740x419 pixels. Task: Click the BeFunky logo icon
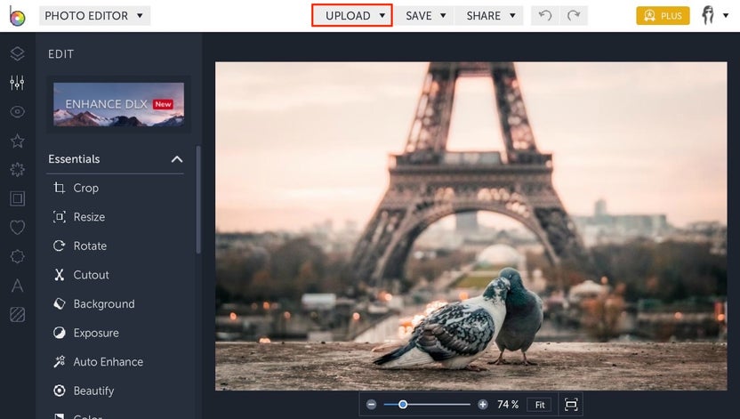[x=17, y=16]
